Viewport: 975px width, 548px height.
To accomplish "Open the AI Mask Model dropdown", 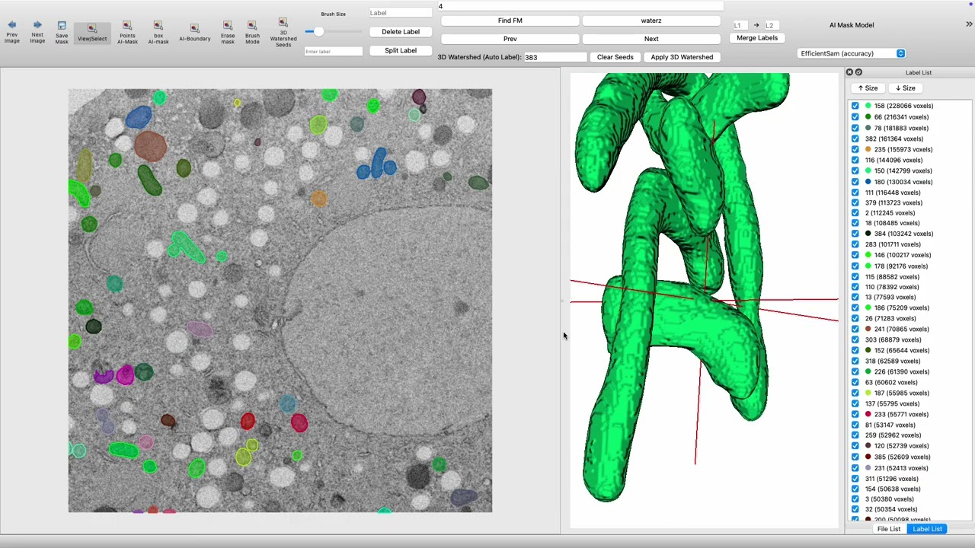I will 852,53.
